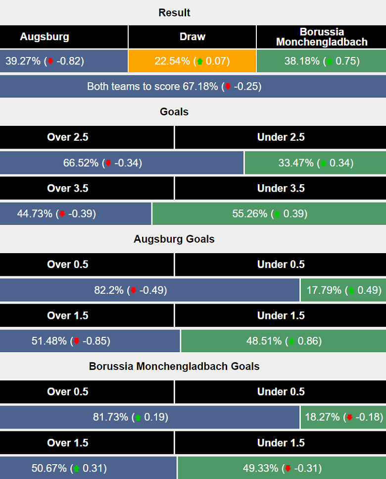Select the Augsburg result header
This screenshot has height=479, width=386.
click(x=45, y=37)
